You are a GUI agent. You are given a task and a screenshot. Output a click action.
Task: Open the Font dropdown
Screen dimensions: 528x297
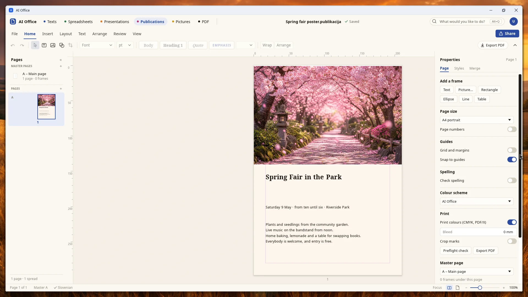pos(97,45)
